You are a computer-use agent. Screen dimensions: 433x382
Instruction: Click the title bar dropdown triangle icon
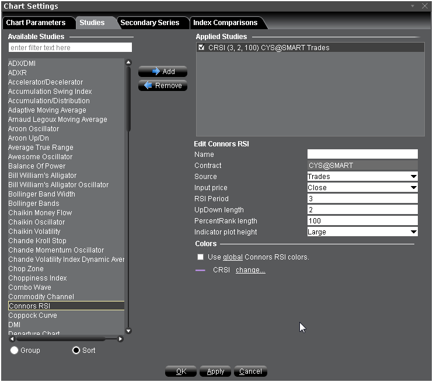click(413, 6)
